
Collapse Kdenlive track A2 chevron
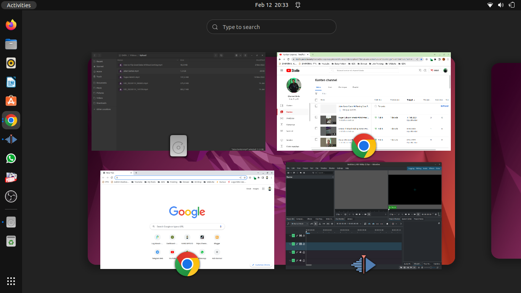290,260
